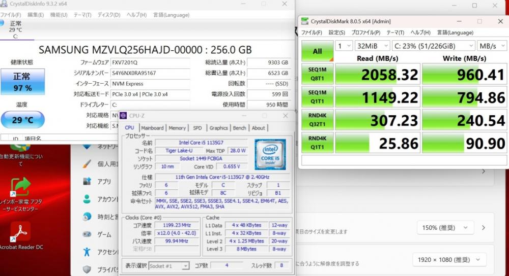The image size is (509, 276).
Task: Open the Acrobat Reader DC desktop shortcut
Action: [21, 236]
